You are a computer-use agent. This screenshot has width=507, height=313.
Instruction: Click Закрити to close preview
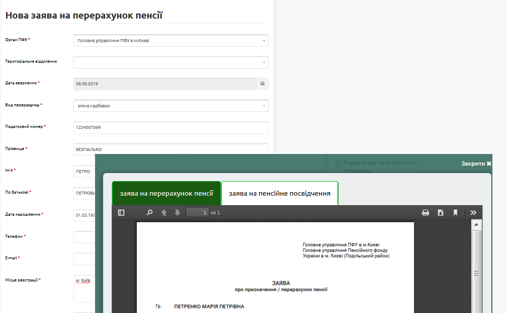tap(476, 164)
